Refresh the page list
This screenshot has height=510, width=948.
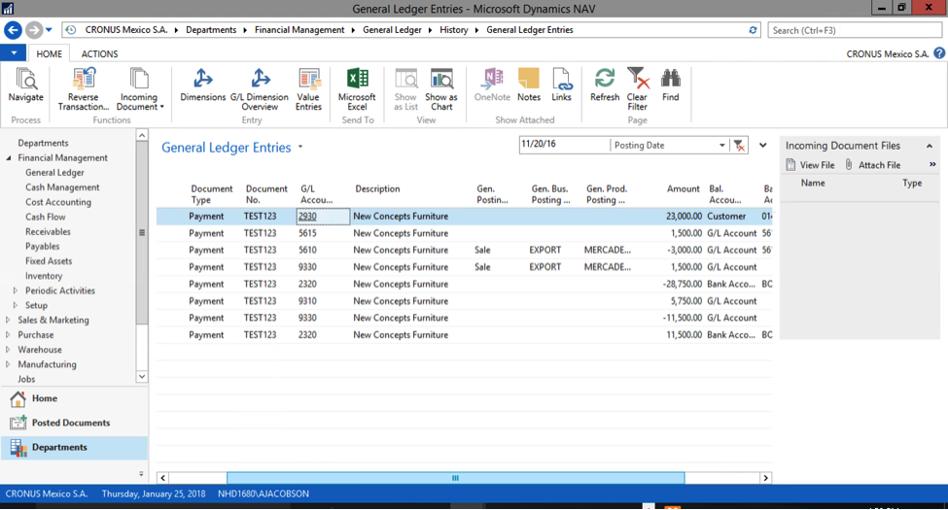coord(605,85)
